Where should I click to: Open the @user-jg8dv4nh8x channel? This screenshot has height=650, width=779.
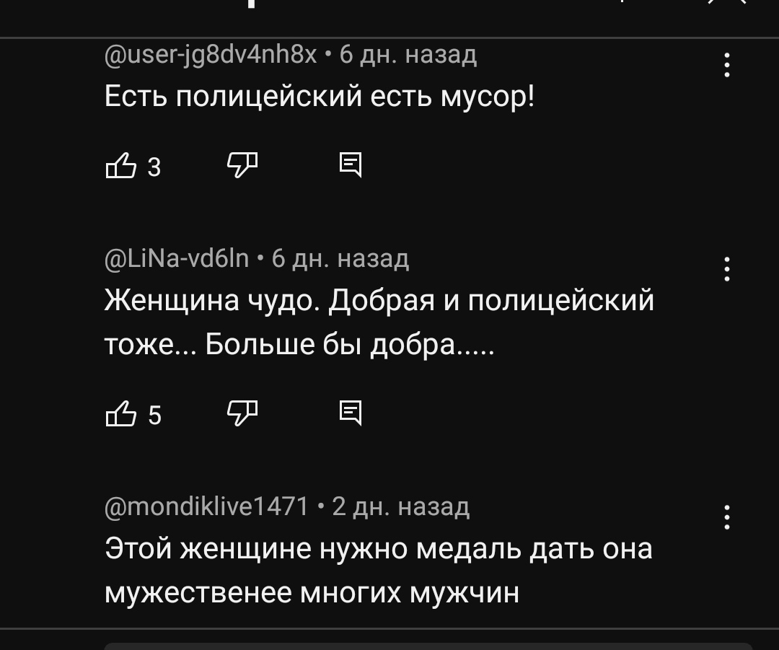point(211,54)
